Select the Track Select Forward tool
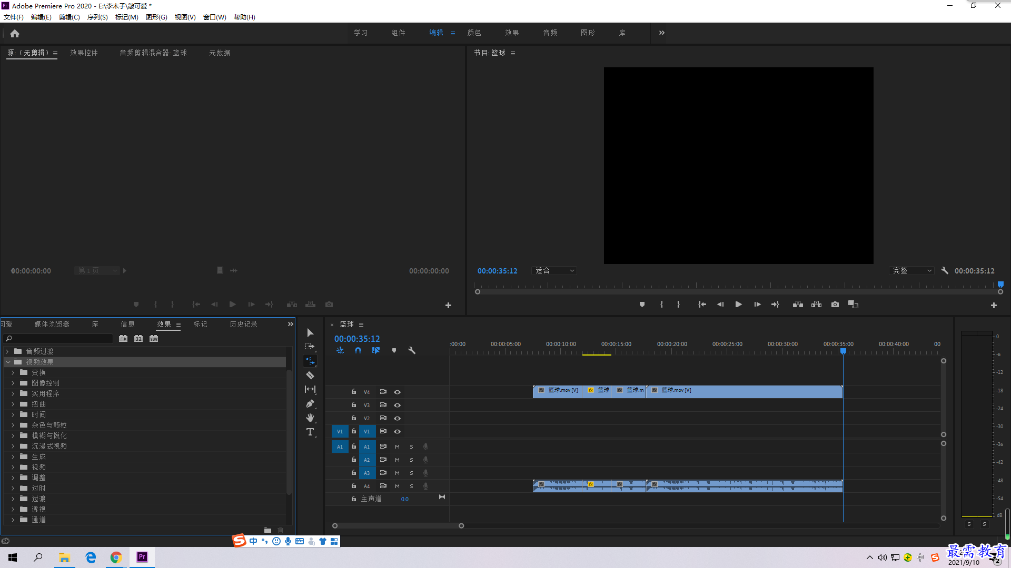The height and width of the screenshot is (568, 1011). 310,347
